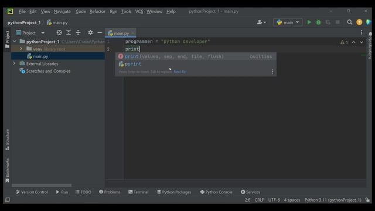Select print builtins completion suggestion
This screenshot has height=211, width=375.
(196, 56)
